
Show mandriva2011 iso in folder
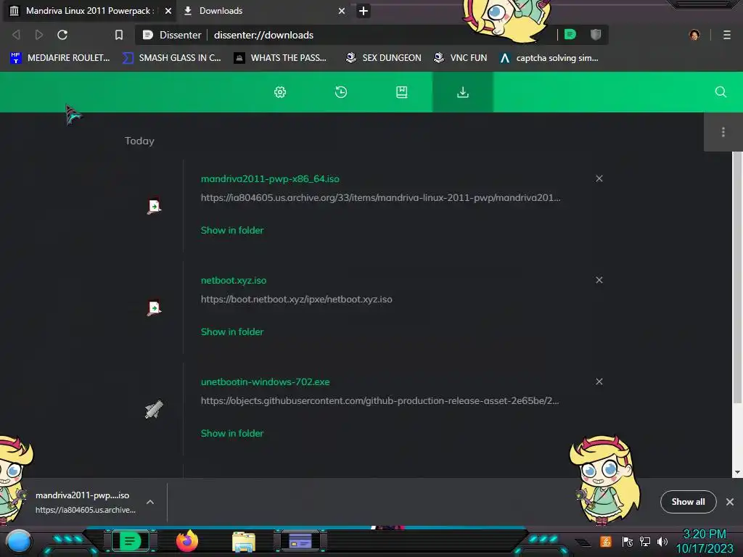[232, 230]
